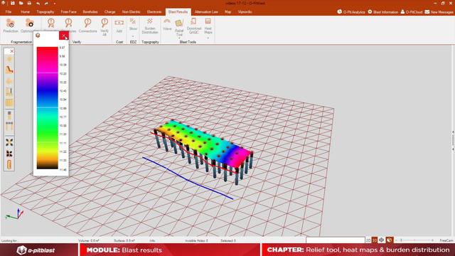The image size is (455, 256).
Task: Expand the Show EDZ dropdown arrow
Action: tap(133, 36)
